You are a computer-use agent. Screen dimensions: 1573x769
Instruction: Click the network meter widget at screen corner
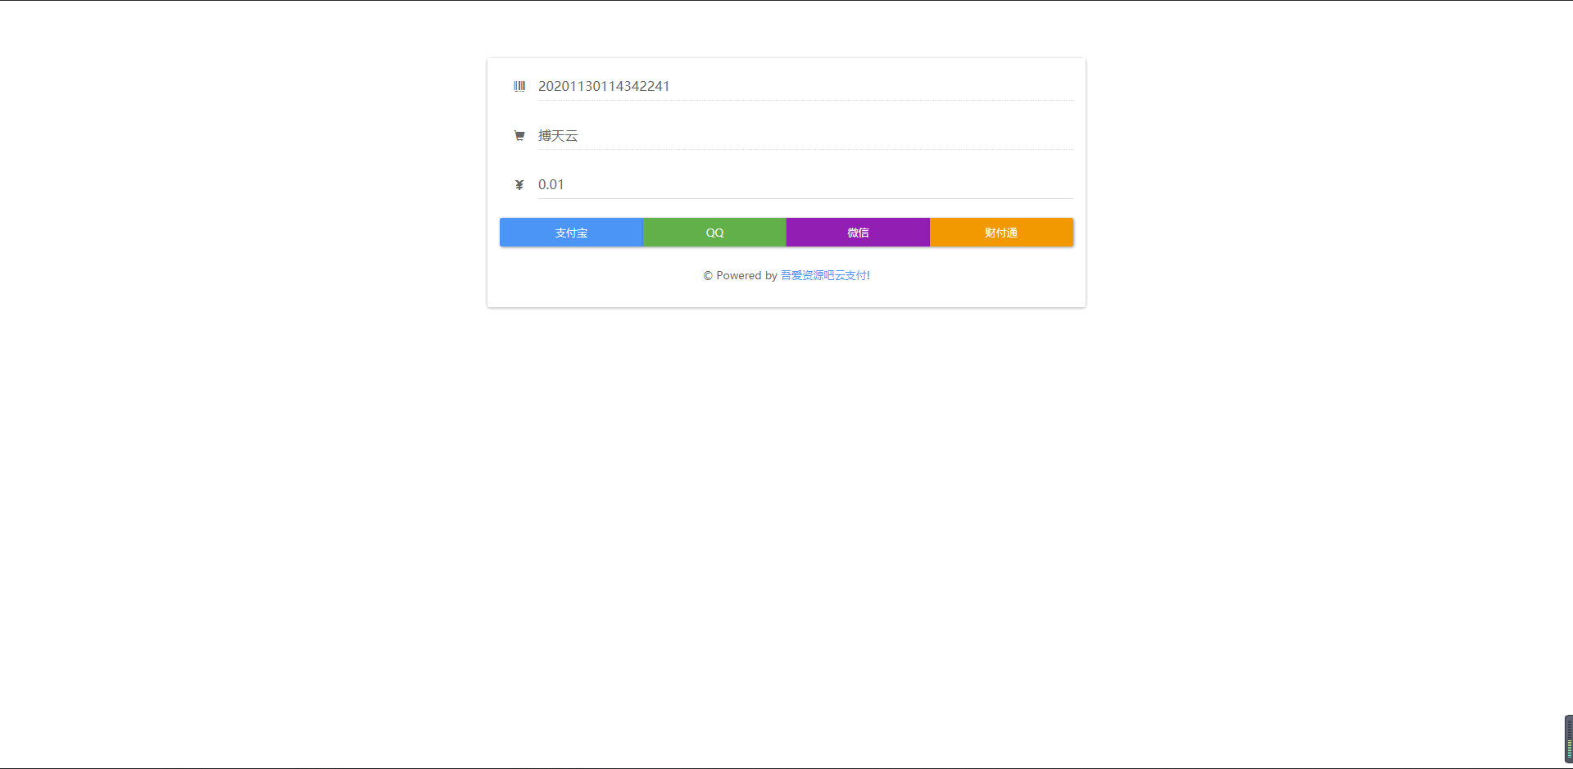pyautogui.click(x=1568, y=739)
